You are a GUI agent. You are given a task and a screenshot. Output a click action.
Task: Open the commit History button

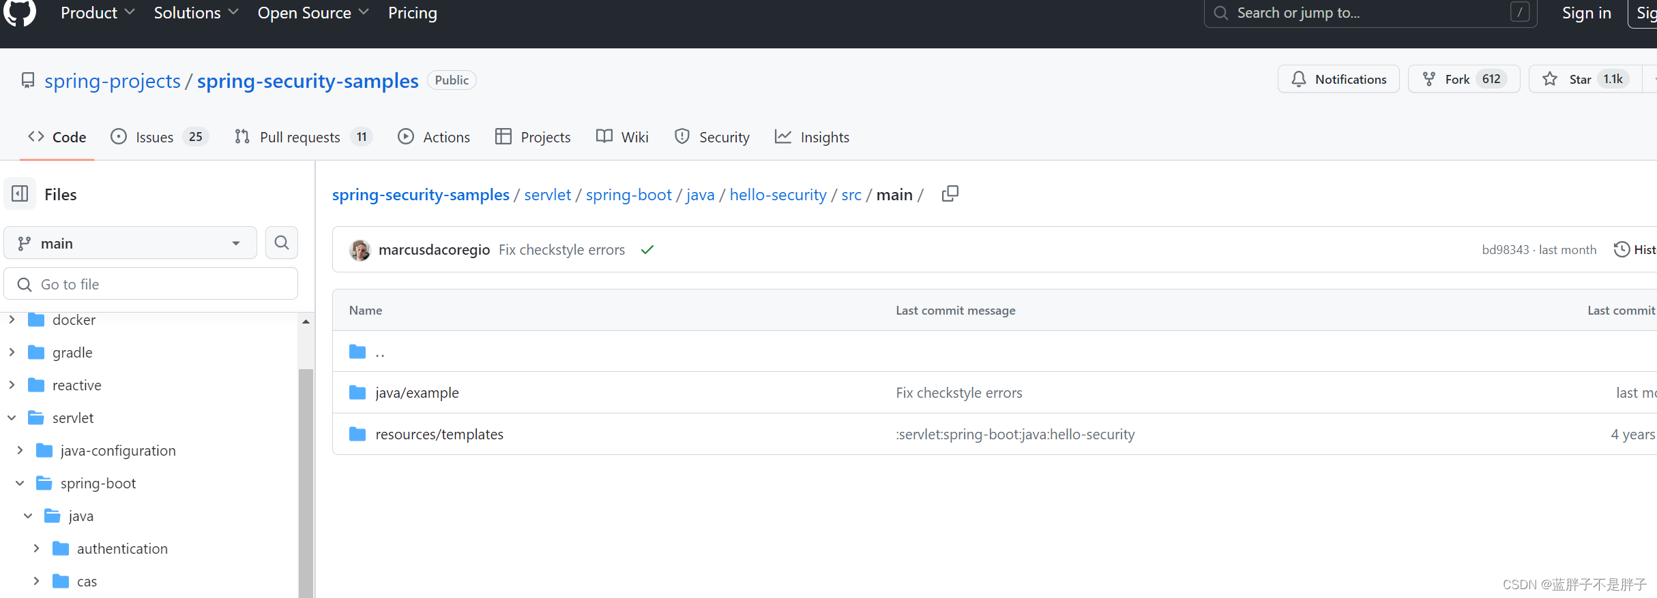point(1634,250)
